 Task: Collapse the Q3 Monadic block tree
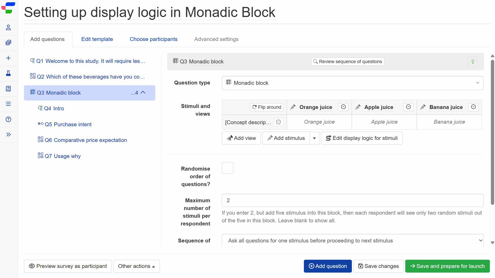click(143, 92)
